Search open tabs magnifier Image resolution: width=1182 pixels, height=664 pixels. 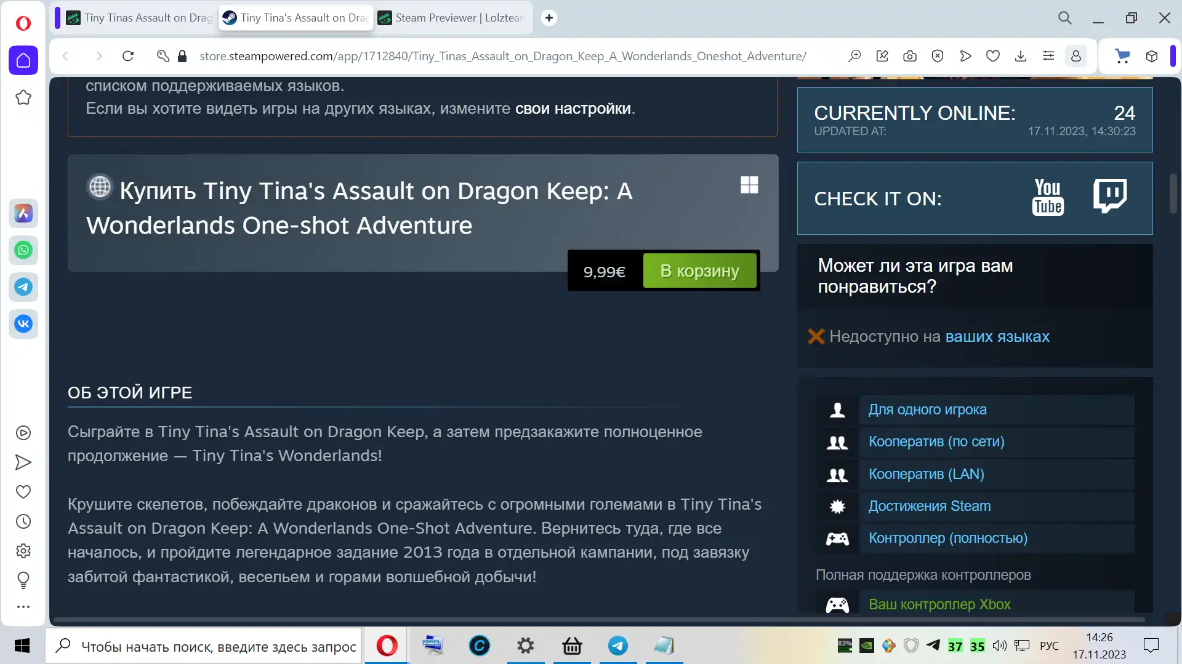tap(1065, 18)
